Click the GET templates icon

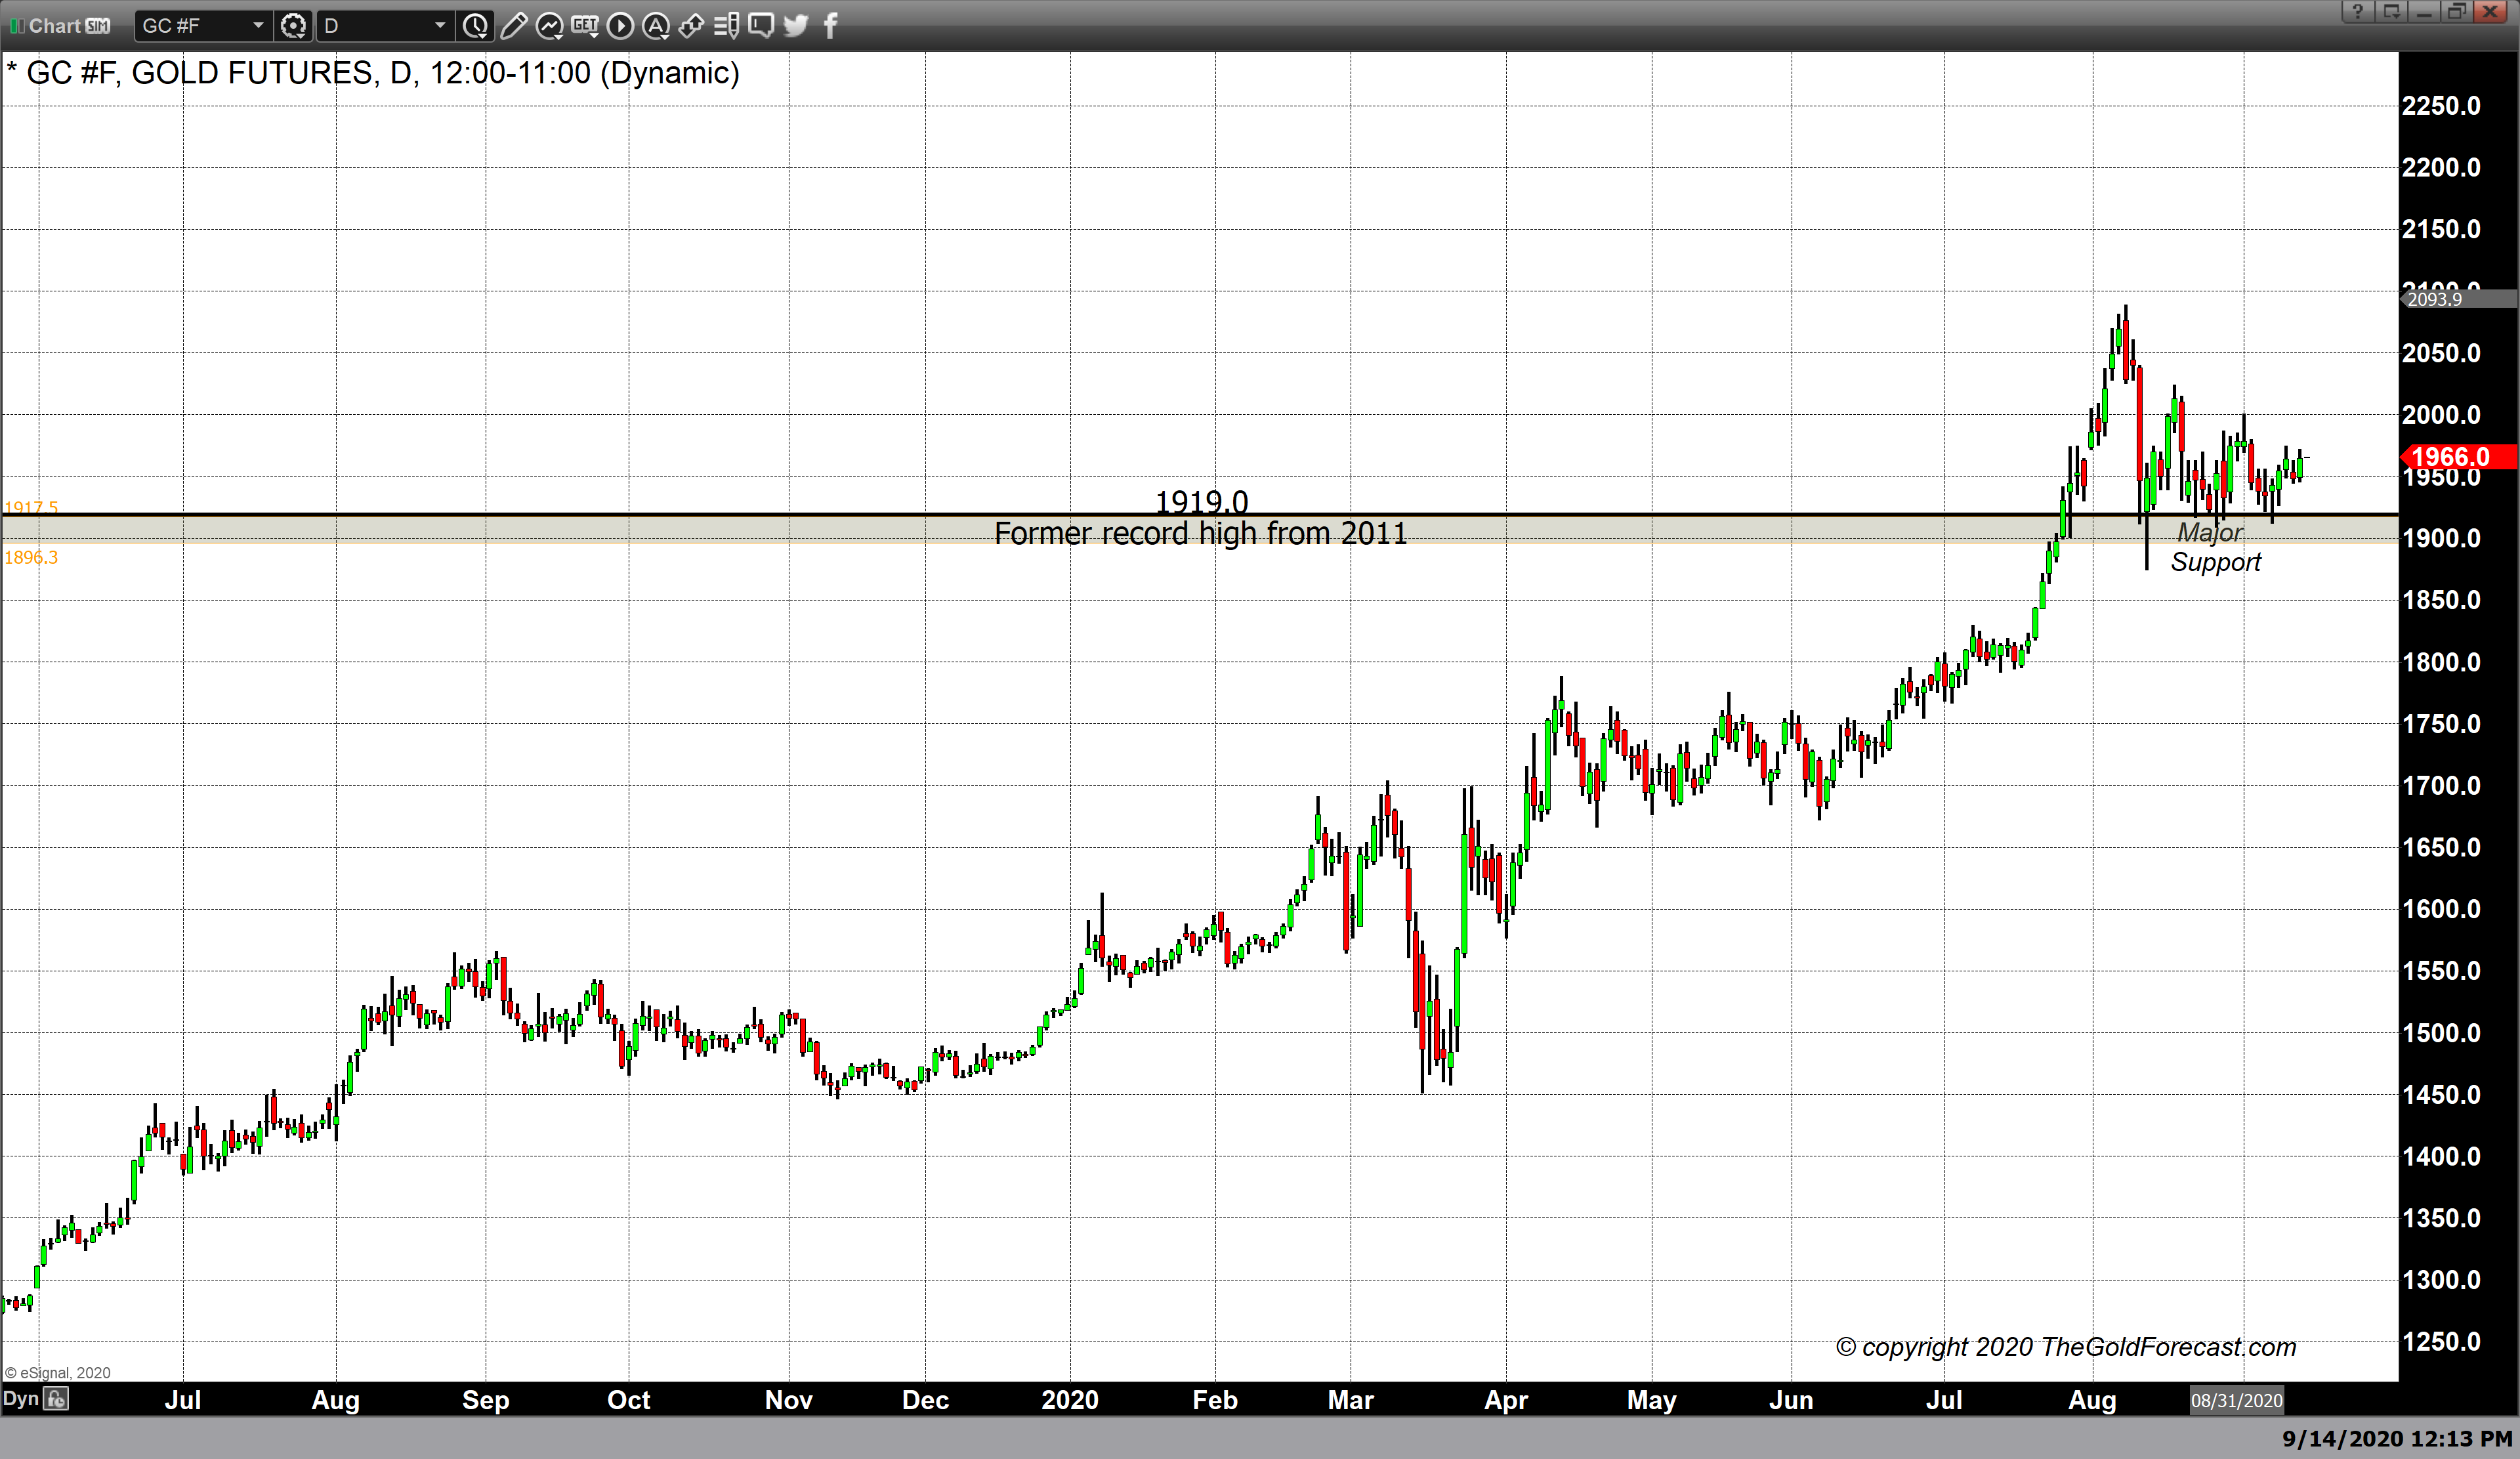coord(585,26)
